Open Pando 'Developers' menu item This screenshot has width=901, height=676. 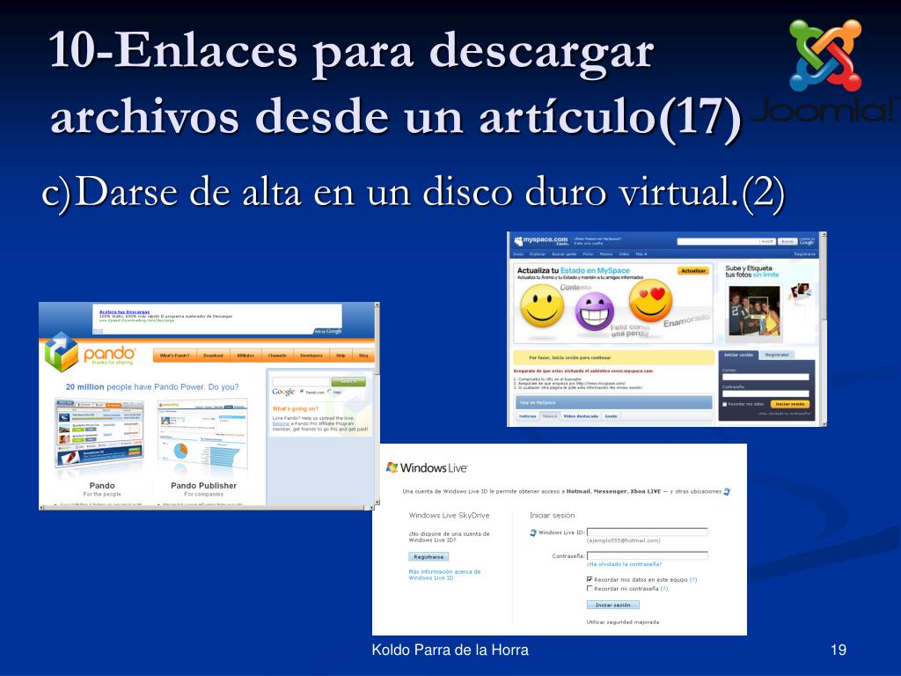[x=311, y=356]
